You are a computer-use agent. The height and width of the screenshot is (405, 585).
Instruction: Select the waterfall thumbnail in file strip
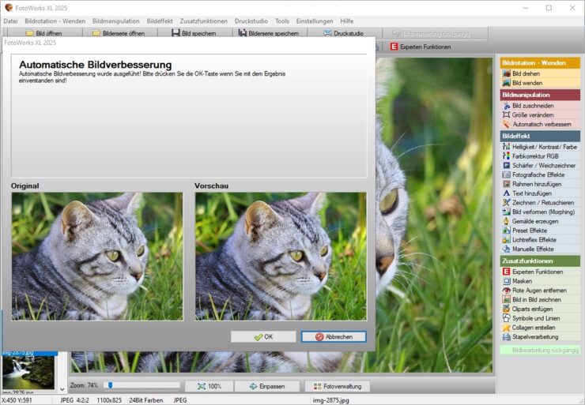point(28,373)
